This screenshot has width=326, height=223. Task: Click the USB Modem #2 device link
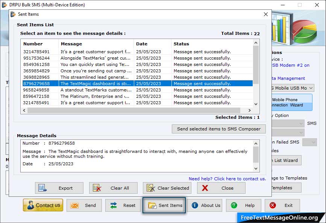coord(291,65)
